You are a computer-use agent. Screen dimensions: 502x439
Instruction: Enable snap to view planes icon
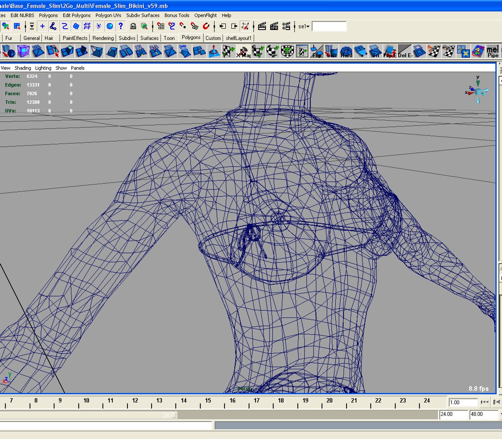[x=195, y=26]
